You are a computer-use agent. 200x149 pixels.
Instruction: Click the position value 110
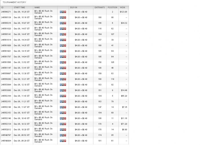pos(113,79)
